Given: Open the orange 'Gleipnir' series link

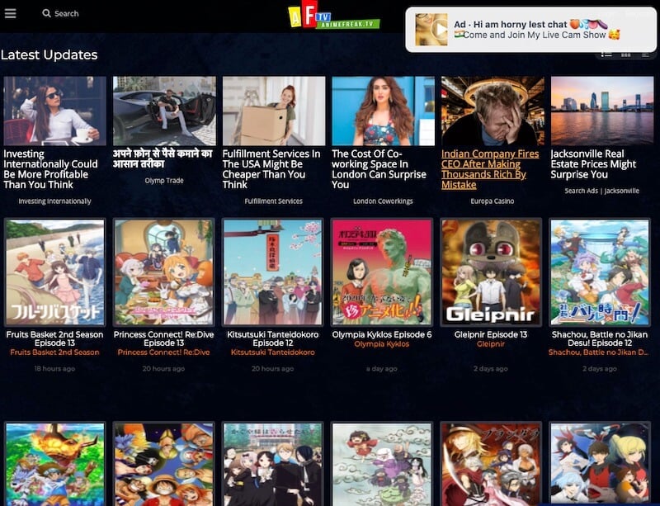Looking at the screenshot, I should tap(491, 344).
